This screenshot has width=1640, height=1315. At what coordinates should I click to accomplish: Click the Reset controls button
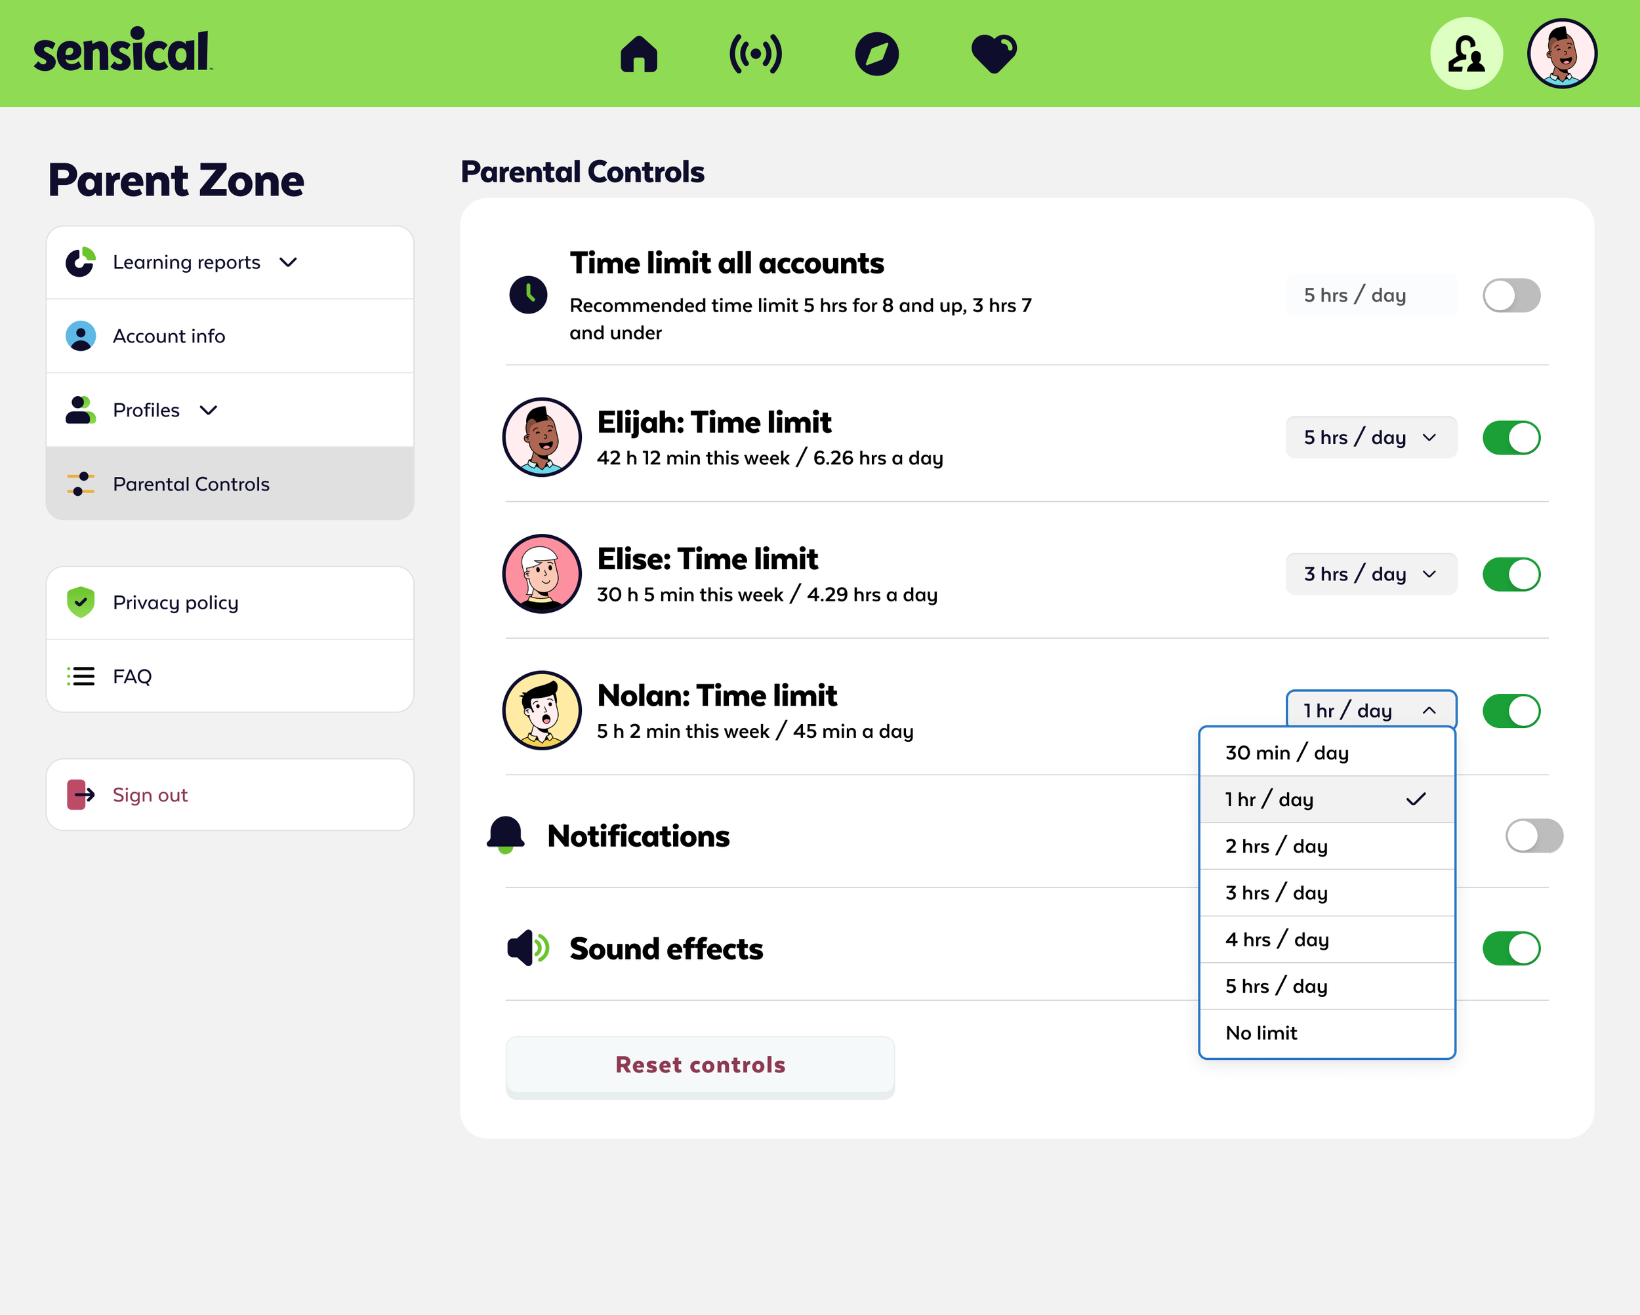click(699, 1064)
